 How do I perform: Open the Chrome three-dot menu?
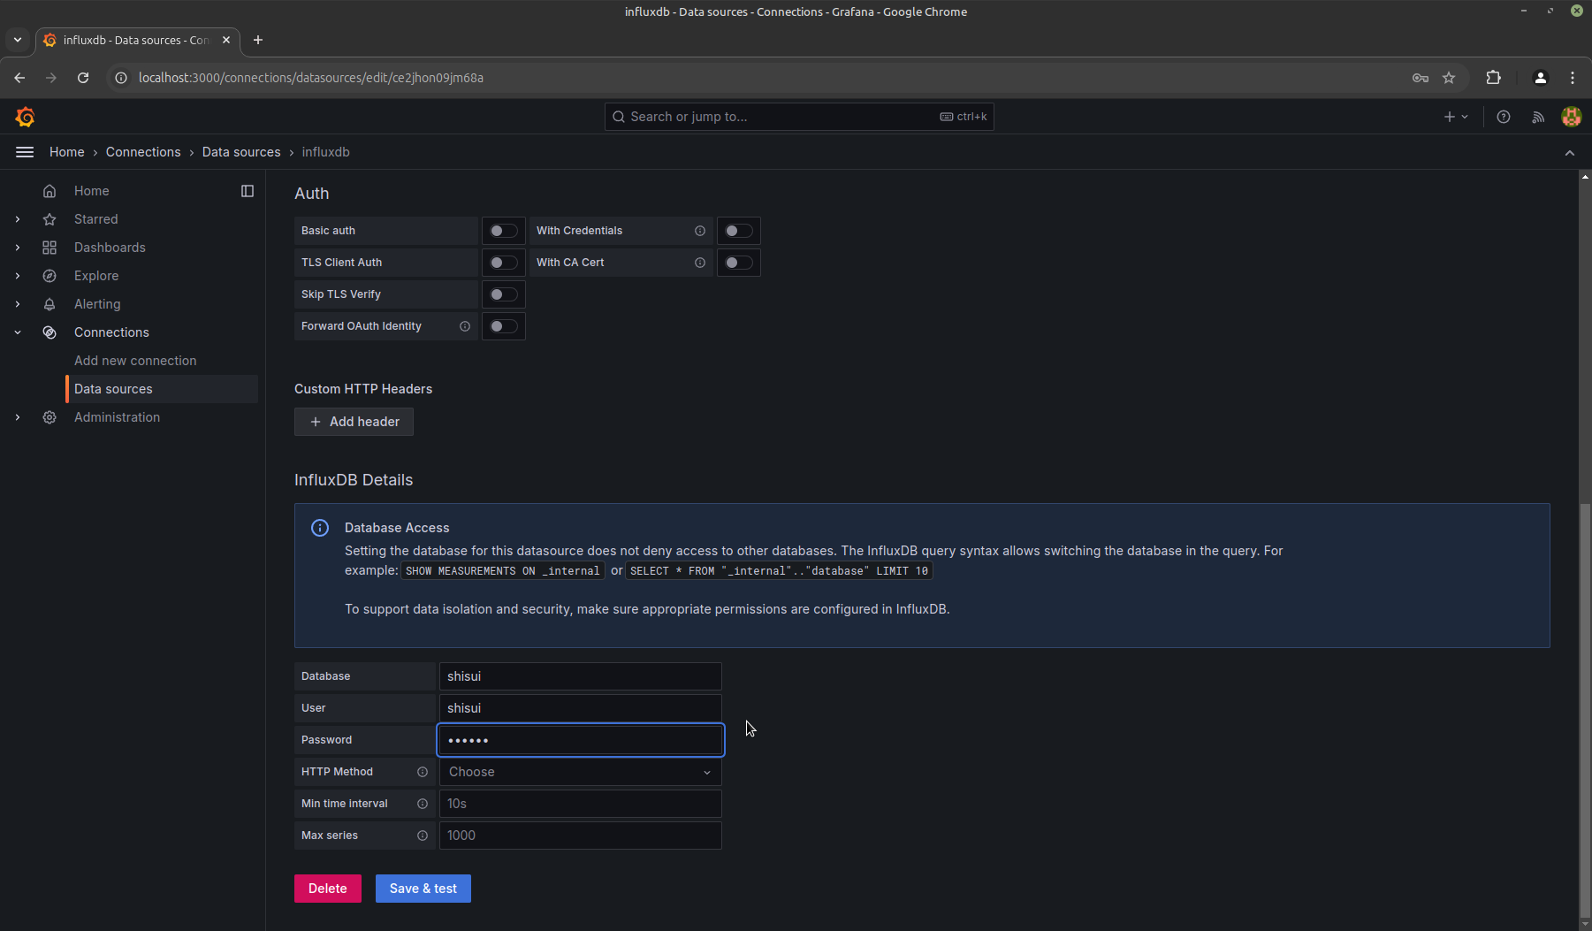(1573, 78)
